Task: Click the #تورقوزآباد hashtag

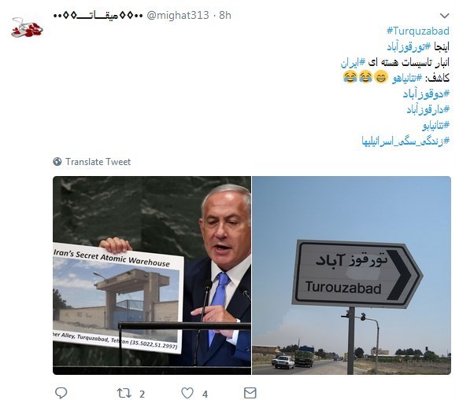Action: coord(409,46)
